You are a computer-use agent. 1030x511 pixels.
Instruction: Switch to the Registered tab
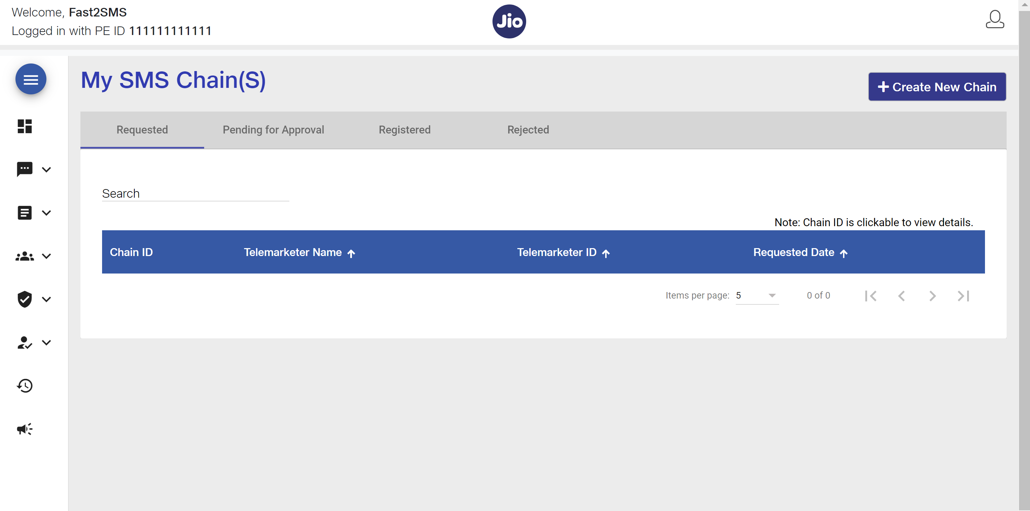404,130
